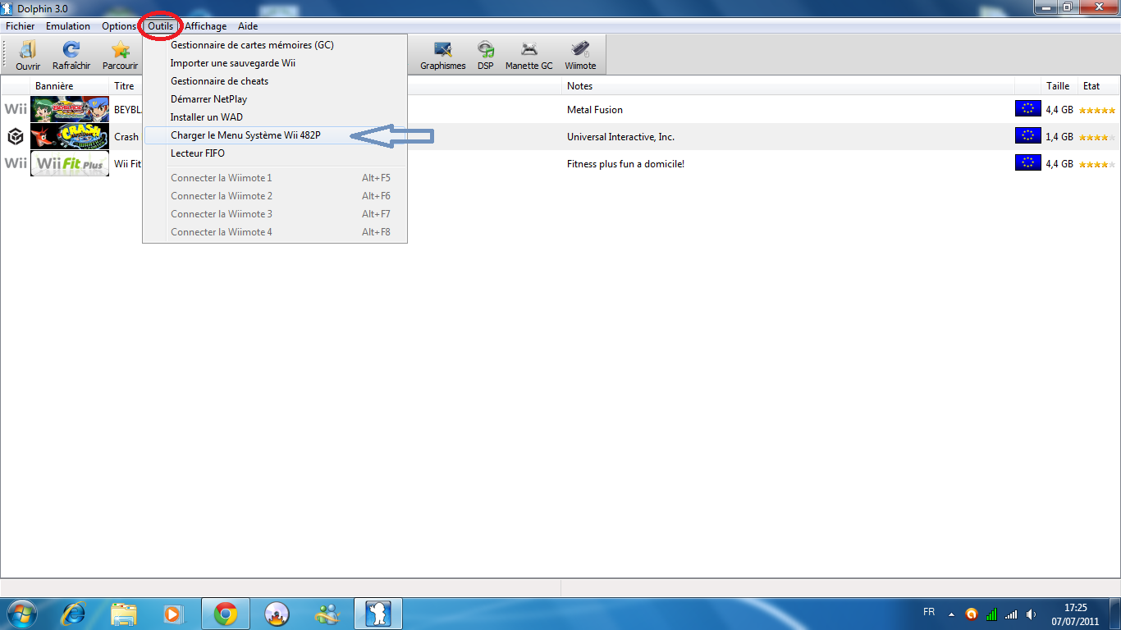This screenshot has height=630, width=1121.
Task: Open the Options menu
Action: tap(119, 26)
